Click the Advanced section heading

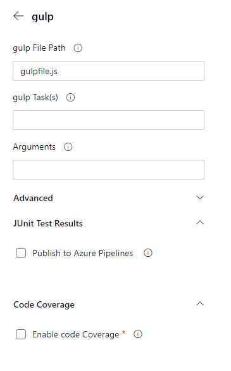pyautogui.click(x=33, y=198)
